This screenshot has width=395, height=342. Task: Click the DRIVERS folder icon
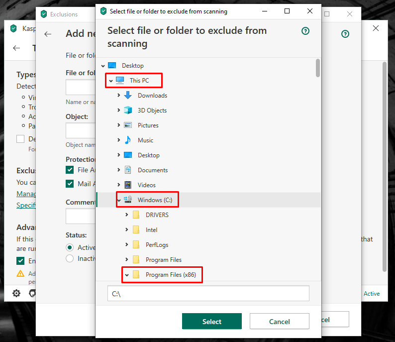pyautogui.click(x=136, y=215)
